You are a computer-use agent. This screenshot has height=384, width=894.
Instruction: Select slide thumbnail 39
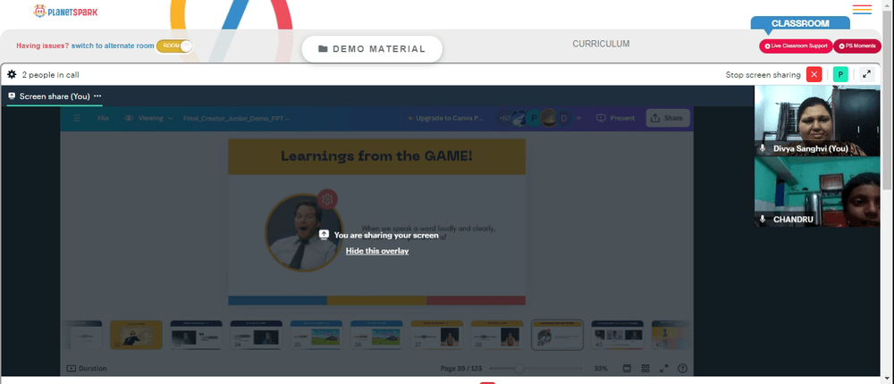coord(557,334)
